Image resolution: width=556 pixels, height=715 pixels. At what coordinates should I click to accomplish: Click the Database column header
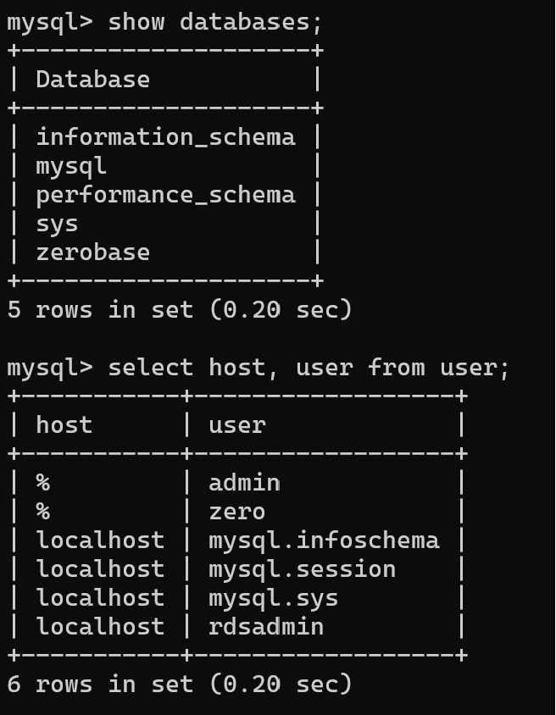pyautogui.click(x=92, y=80)
